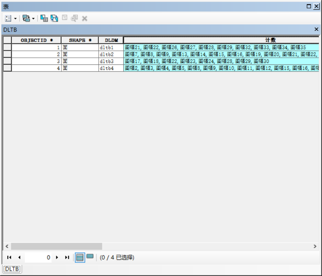322x276 pixels.
Task: Open the Related Tables icon
Action: pyautogui.click(x=26, y=18)
